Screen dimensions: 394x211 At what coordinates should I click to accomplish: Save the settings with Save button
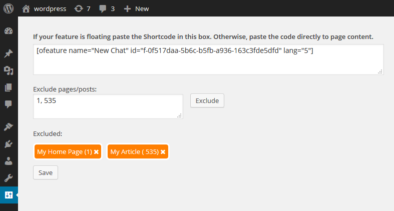[46, 172]
